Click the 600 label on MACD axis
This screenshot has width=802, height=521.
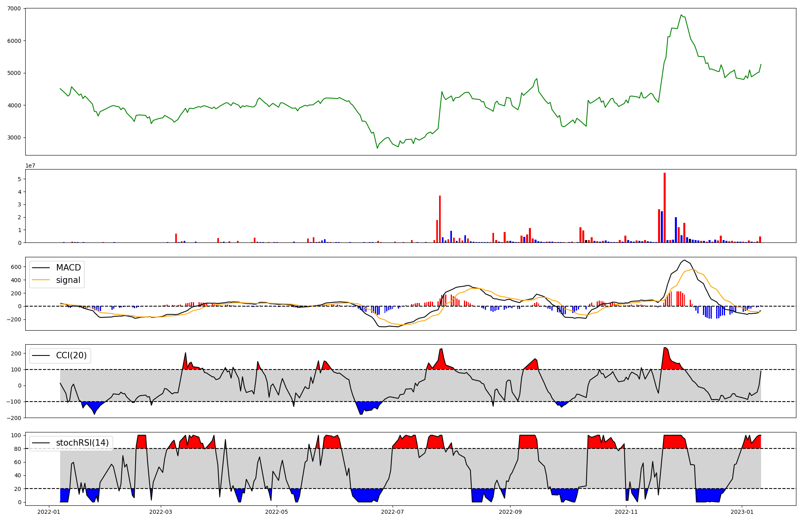click(x=16, y=267)
